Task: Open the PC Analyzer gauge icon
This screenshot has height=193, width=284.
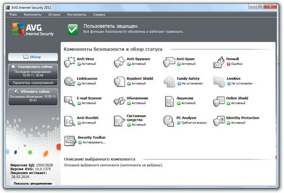Action: [168, 121]
